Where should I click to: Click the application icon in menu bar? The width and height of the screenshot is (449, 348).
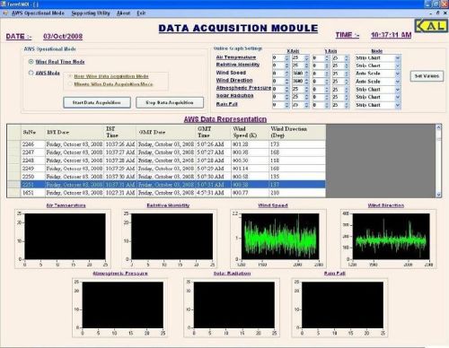pyautogui.click(x=5, y=13)
